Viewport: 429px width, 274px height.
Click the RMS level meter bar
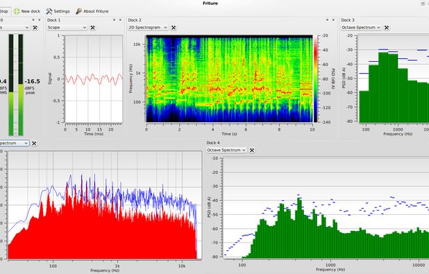point(11,85)
